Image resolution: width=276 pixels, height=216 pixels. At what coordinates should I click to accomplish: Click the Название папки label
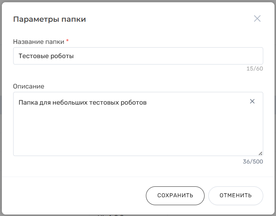point(39,42)
